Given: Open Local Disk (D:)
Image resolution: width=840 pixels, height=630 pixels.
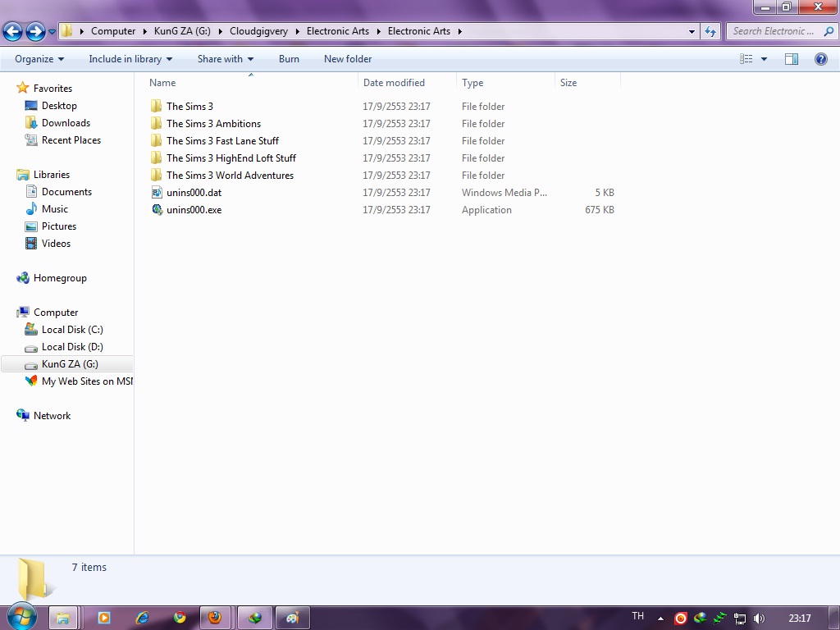Looking at the screenshot, I should click(72, 347).
